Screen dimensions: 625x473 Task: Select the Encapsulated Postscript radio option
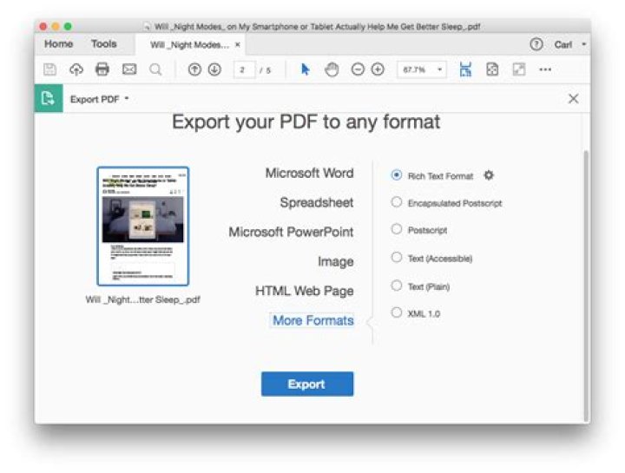(397, 202)
